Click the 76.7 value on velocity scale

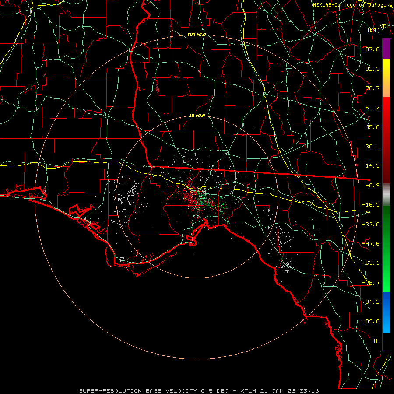tap(373, 88)
